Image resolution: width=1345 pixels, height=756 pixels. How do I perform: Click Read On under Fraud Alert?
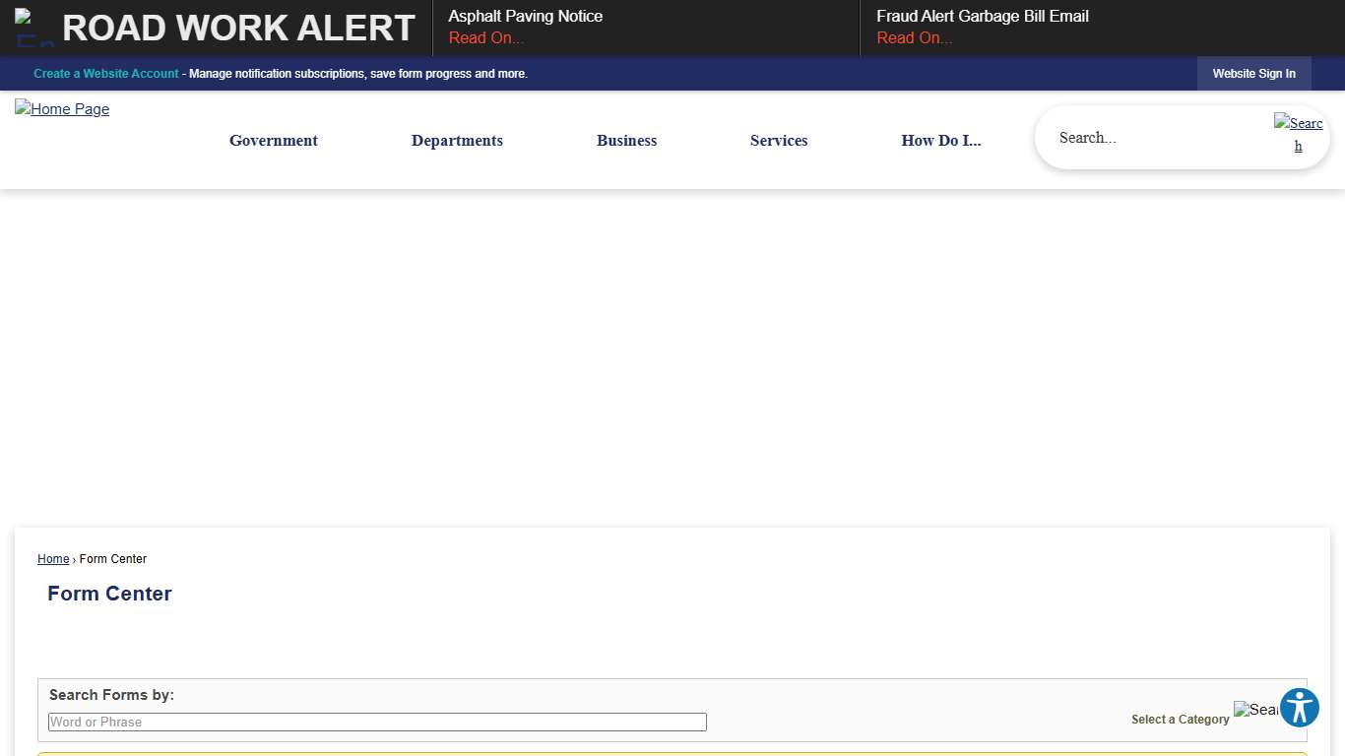click(x=915, y=38)
